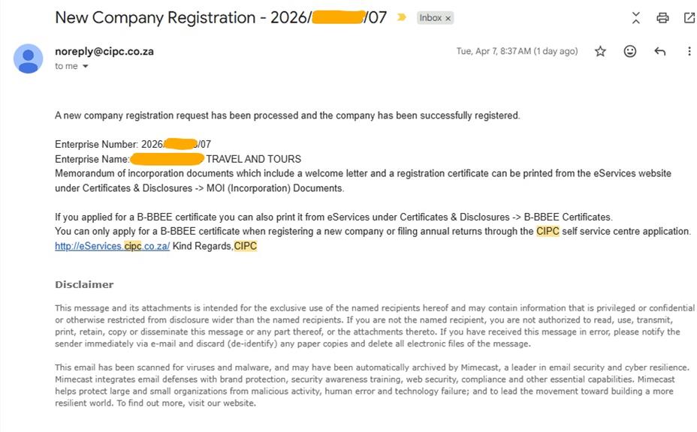
Task: Click the sender name noreply@cipc.co.za
Action: click(x=104, y=52)
